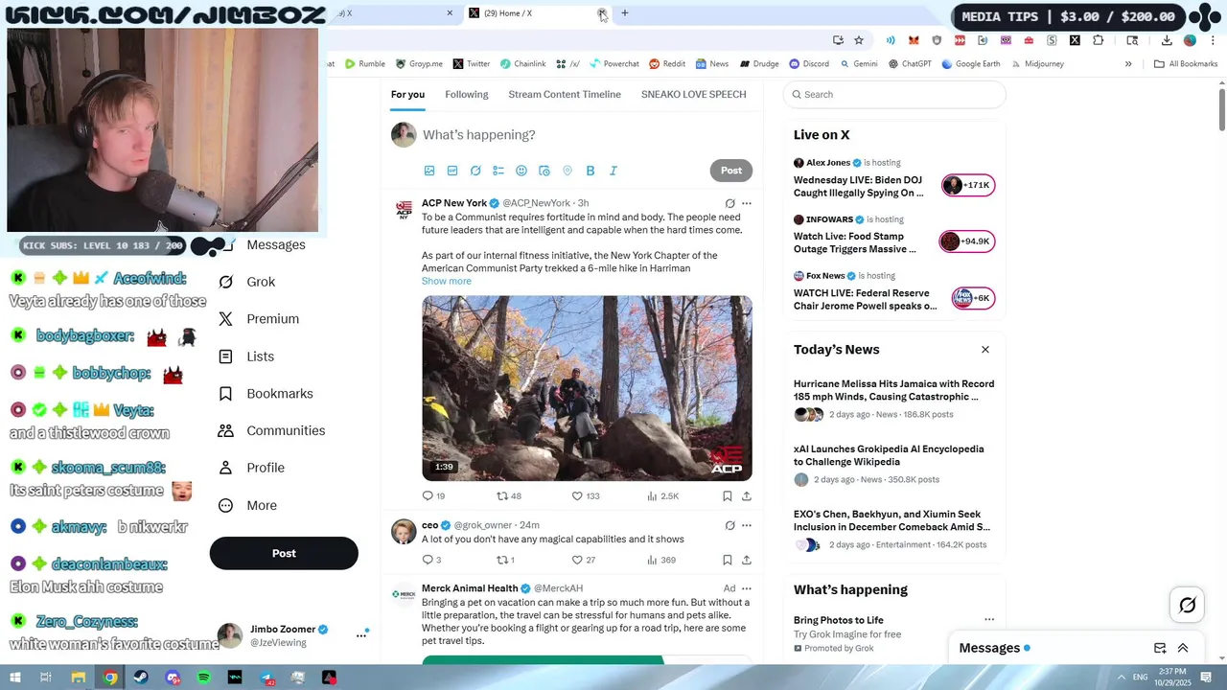This screenshot has height=690, width=1227.
Task: Open browser extensions puzzle icon
Action: pos(1099,40)
